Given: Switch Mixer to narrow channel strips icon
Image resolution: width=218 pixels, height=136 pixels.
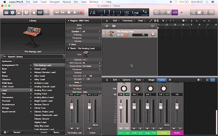Looking at the screenshot, I should click(207, 80).
